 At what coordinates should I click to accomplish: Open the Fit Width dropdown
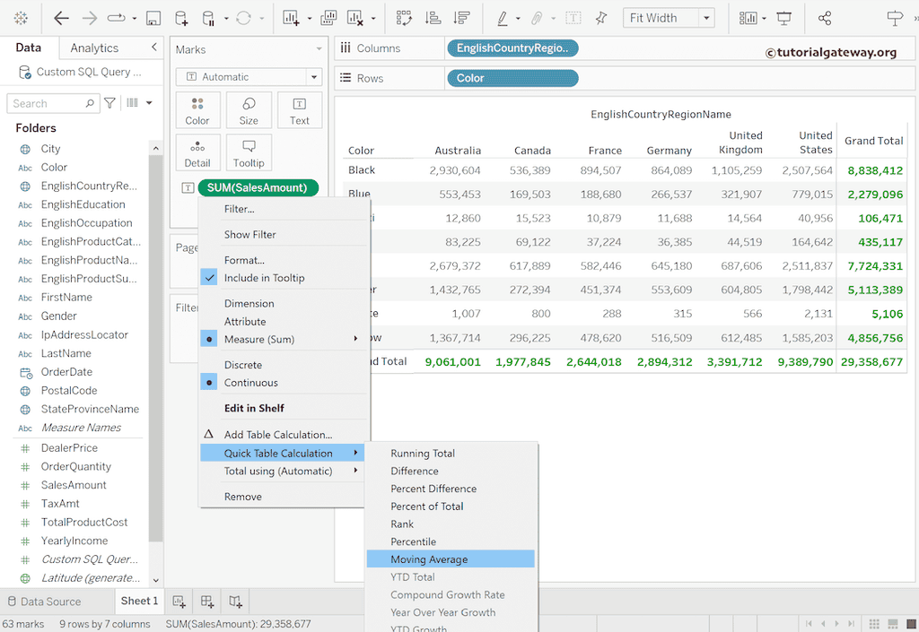(705, 17)
